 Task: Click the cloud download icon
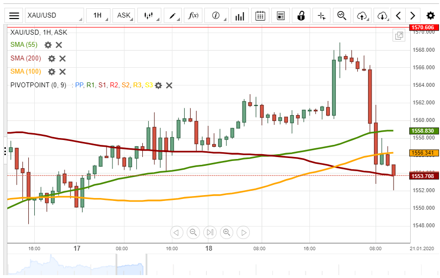[x=382, y=15]
